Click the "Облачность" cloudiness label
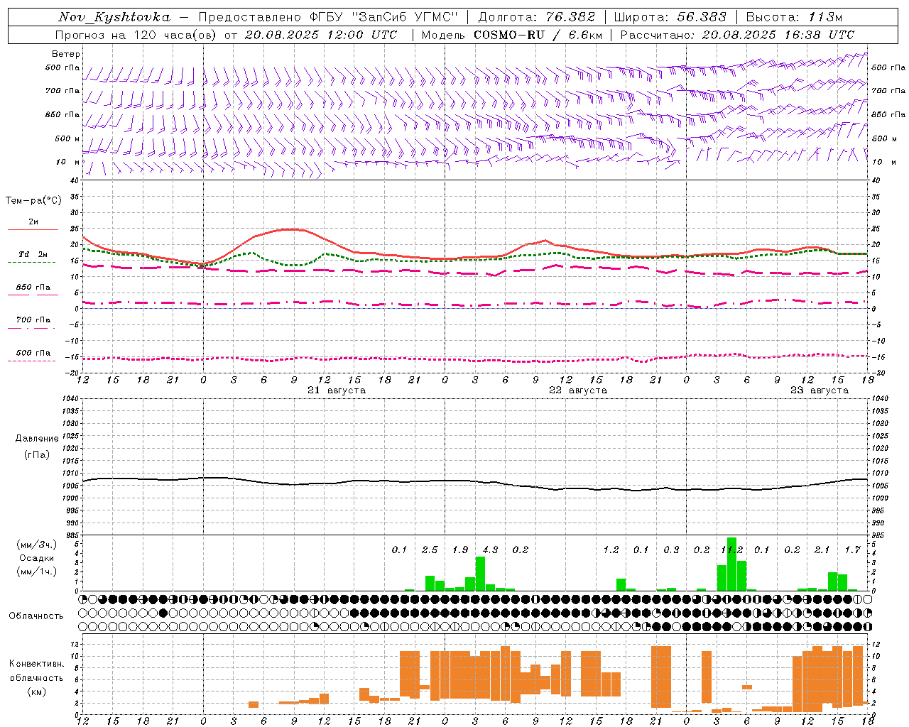The image size is (909, 727). [x=36, y=616]
